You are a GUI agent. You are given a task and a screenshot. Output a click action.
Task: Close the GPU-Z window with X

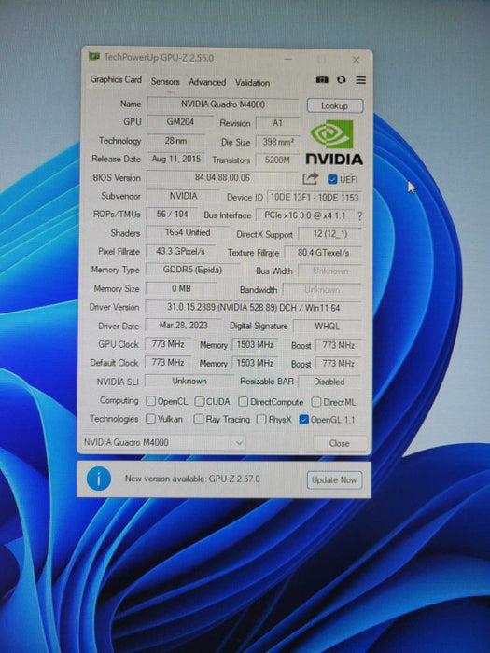point(356,60)
